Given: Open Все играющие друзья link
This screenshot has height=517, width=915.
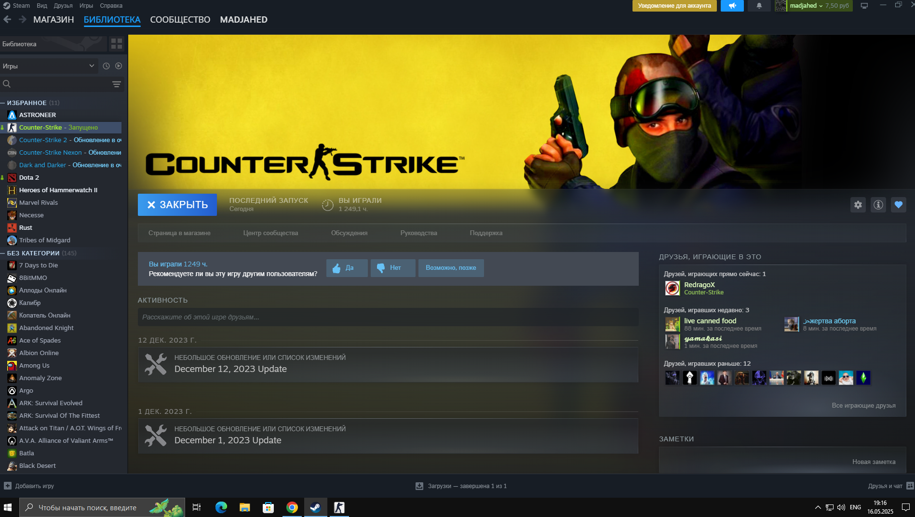Looking at the screenshot, I should (863, 406).
